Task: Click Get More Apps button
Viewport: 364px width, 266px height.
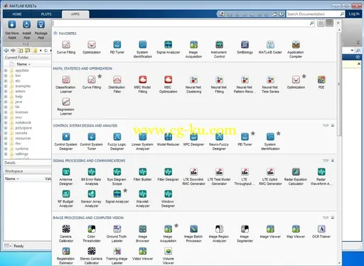Action: click(12, 30)
